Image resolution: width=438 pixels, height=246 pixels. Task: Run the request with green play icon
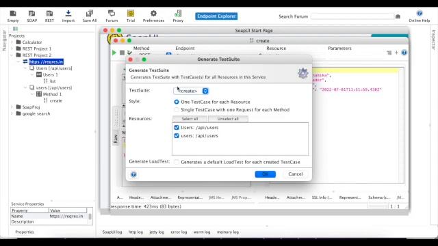coord(114,53)
